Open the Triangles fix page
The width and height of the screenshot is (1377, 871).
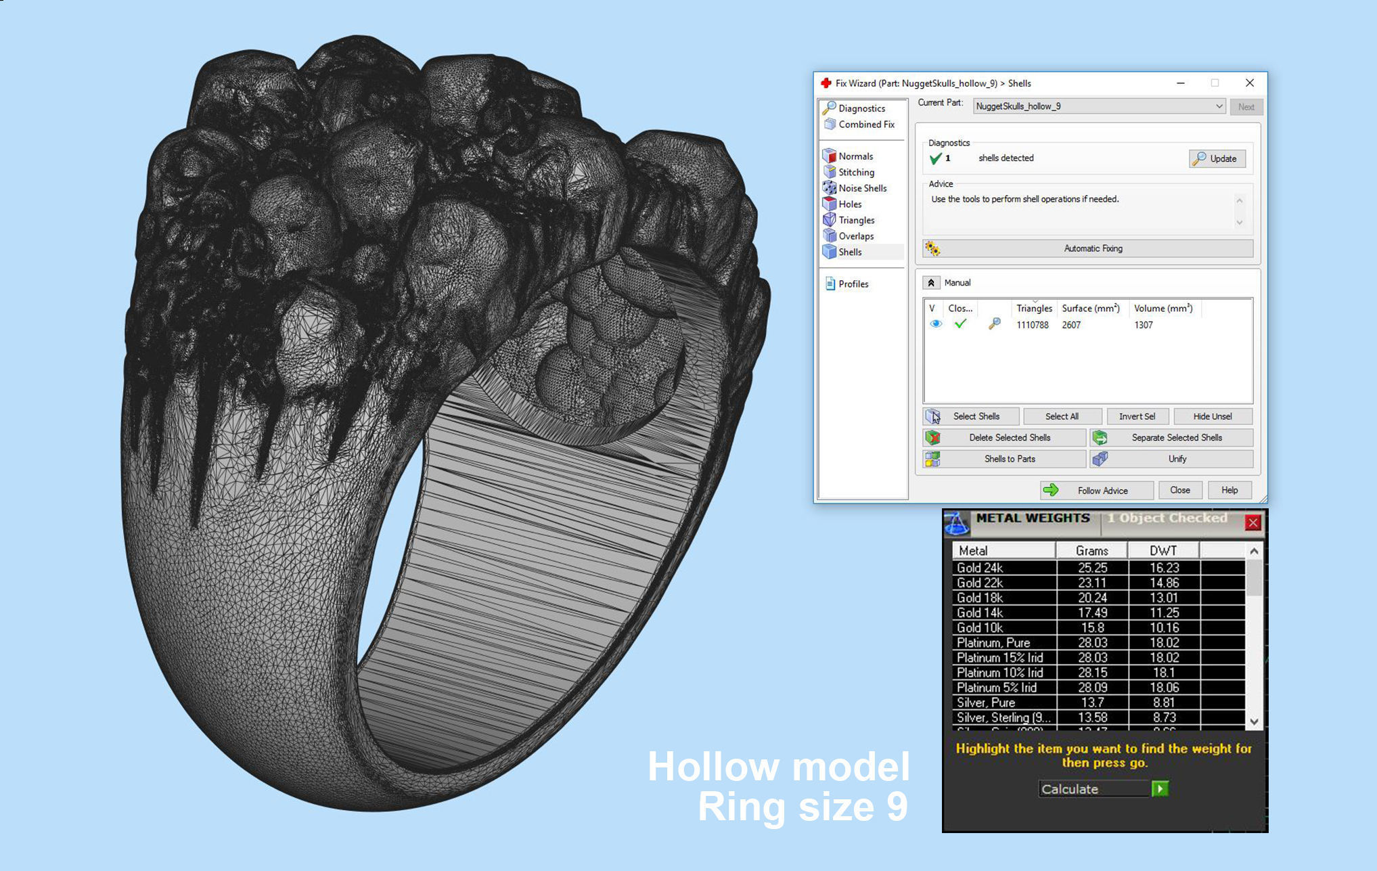[856, 220]
